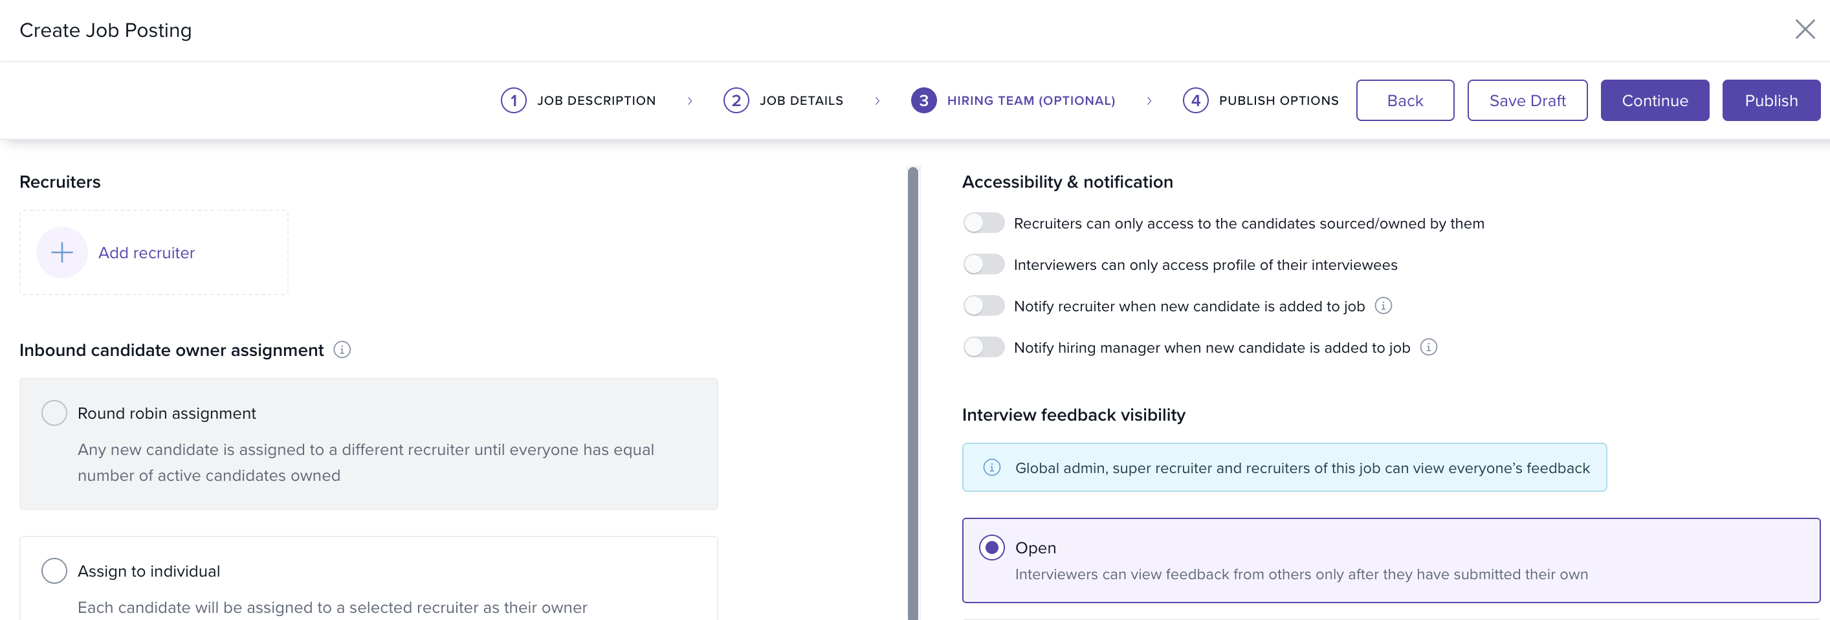Enable notify hiring manager toggle
Viewport: 1830px width, 620px height.
pos(983,348)
